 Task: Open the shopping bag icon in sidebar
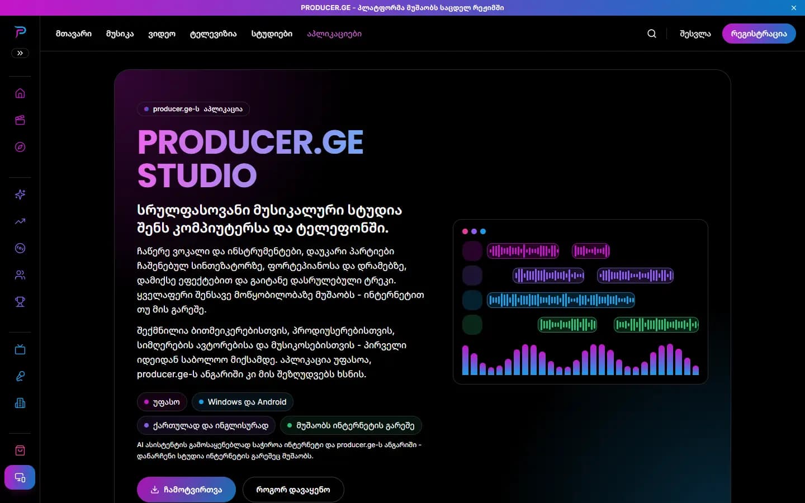click(20, 450)
